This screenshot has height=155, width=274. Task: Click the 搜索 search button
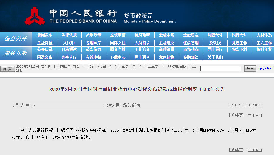coord(250,69)
